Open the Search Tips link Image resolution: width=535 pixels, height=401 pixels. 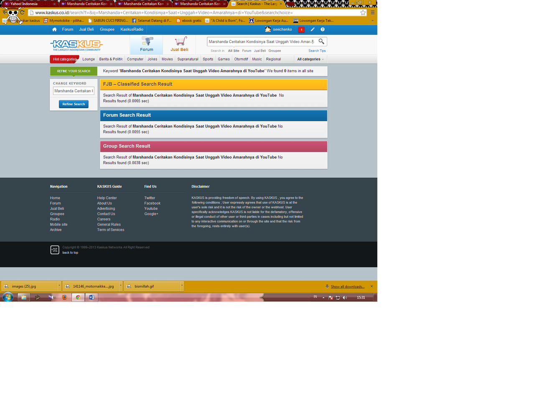coord(317,51)
